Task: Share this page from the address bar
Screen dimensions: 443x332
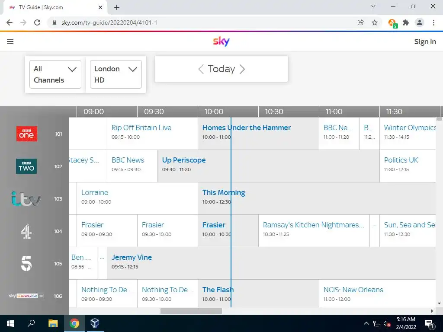Action: (x=360, y=22)
